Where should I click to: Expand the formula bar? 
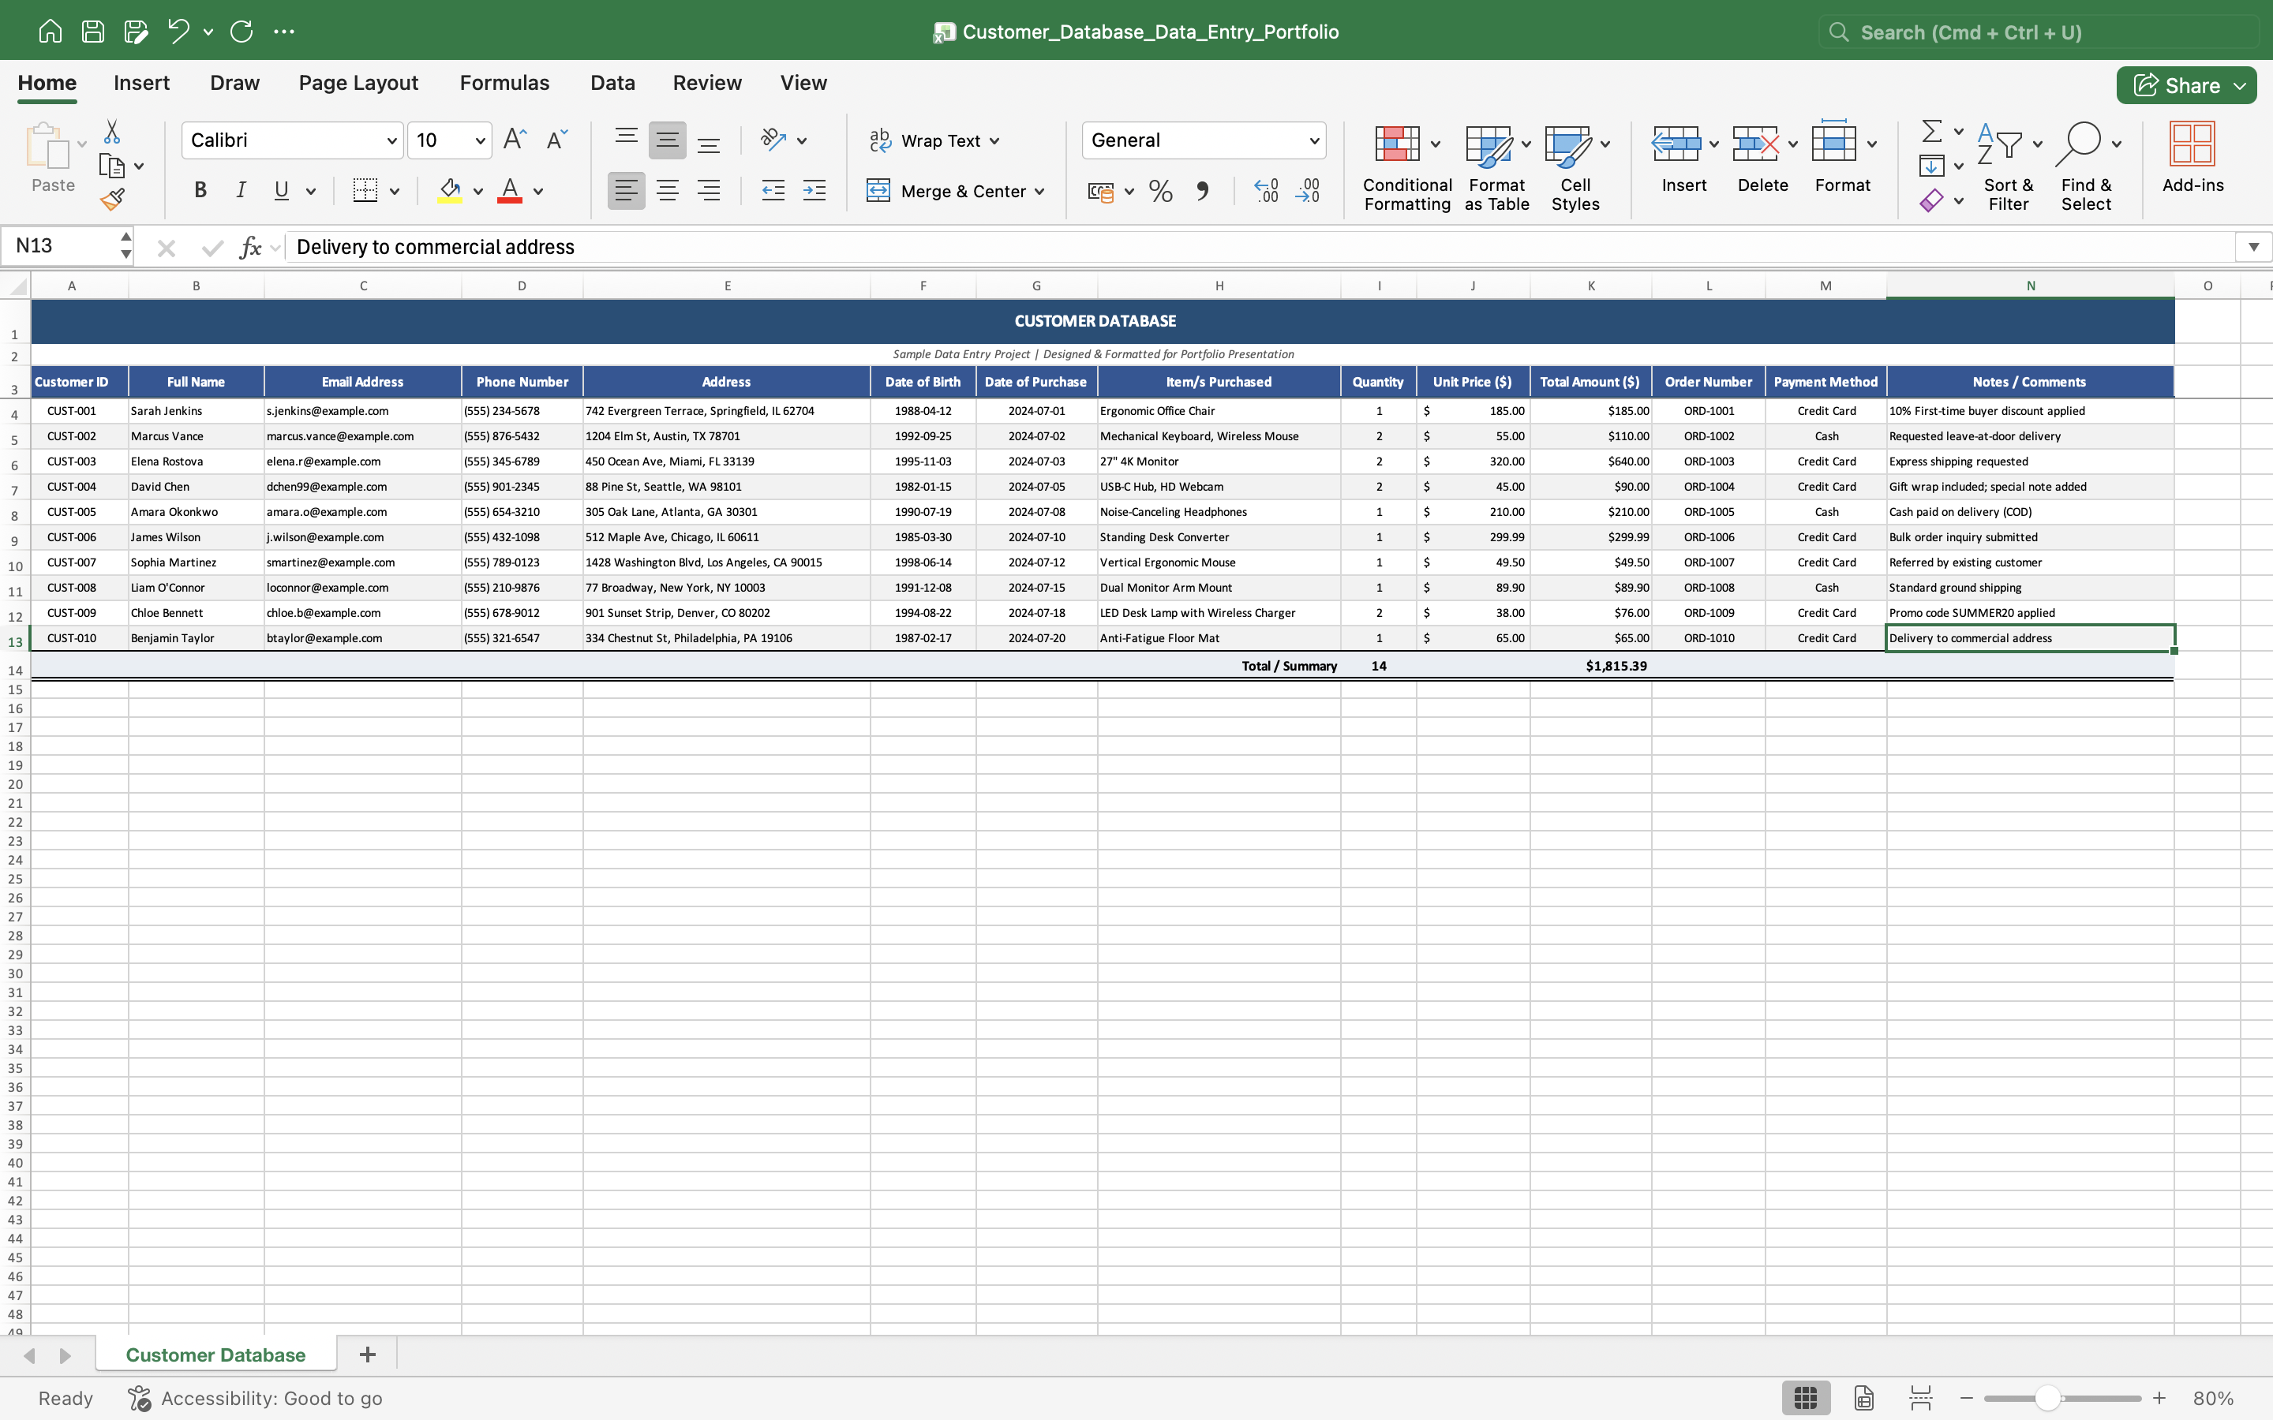pyautogui.click(x=2253, y=247)
